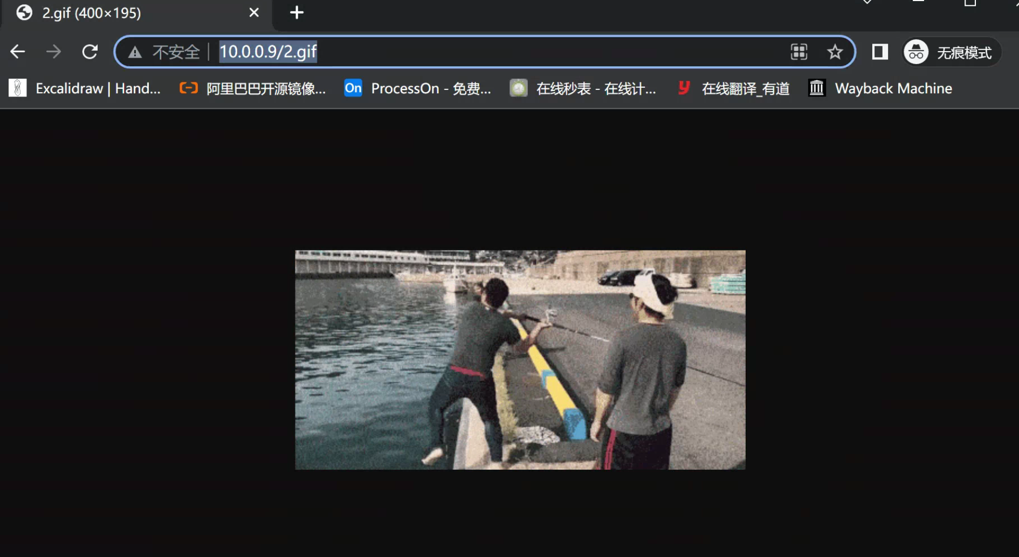Screen dimensions: 1019x557
Task: Click the orange 阿里巴巴开源镜像 bookmark icon
Action: point(188,88)
